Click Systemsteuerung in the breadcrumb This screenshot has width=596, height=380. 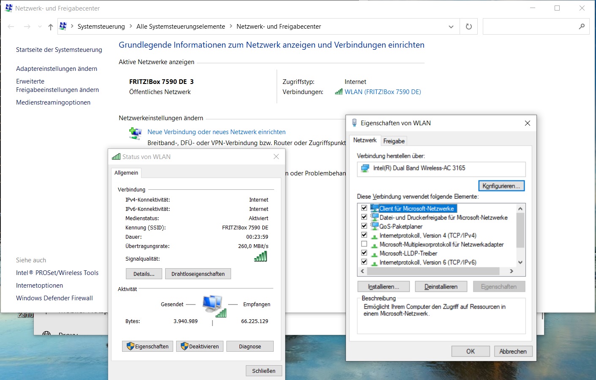101,26
